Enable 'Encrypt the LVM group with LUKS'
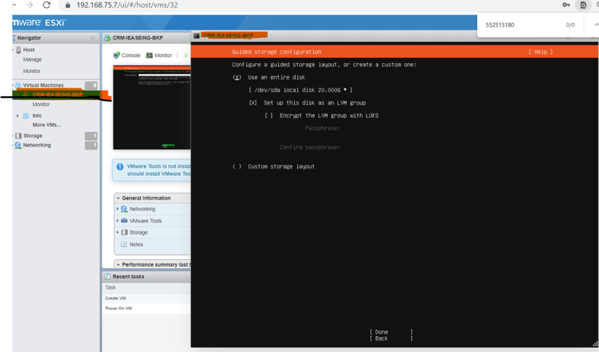The height and width of the screenshot is (352, 599). click(268, 116)
